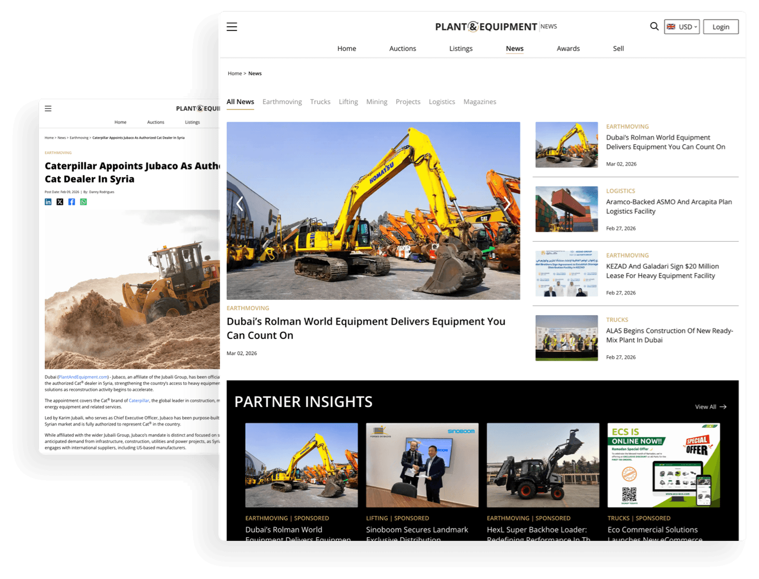Click the Home breadcrumb link on the news page
759x579 pixels.
tap(234, 74)
